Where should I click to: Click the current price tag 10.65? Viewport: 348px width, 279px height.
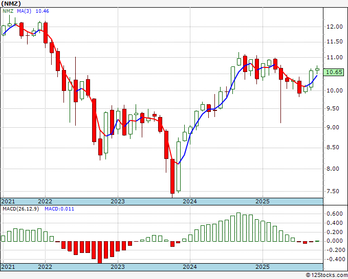tap(334, 72)
